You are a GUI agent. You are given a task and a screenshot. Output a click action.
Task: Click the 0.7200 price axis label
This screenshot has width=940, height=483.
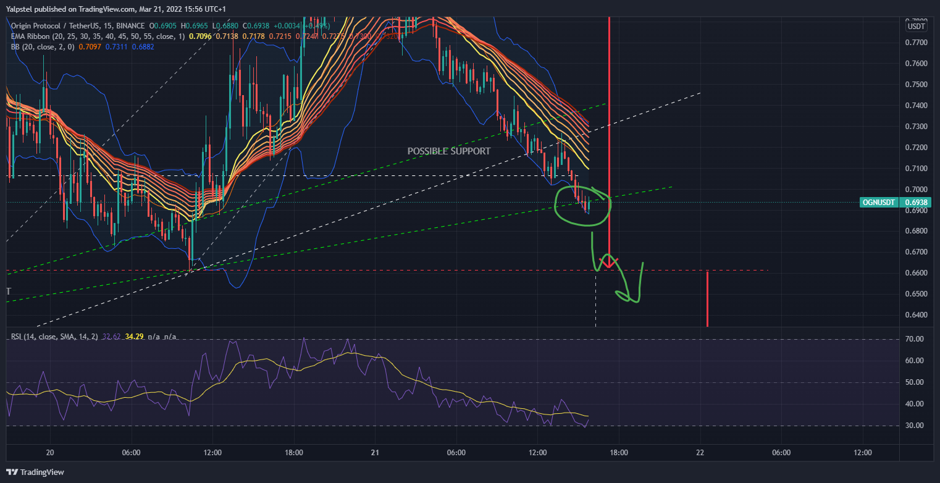point(916,148)
